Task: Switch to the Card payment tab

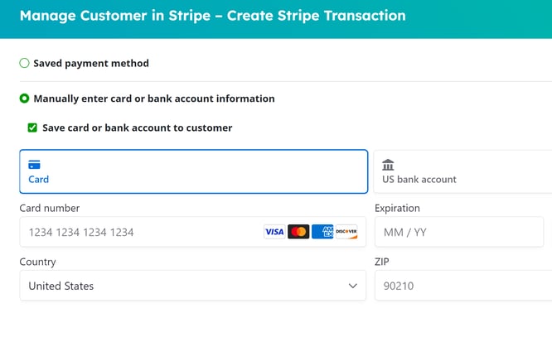Action: (x=194, y=171)
